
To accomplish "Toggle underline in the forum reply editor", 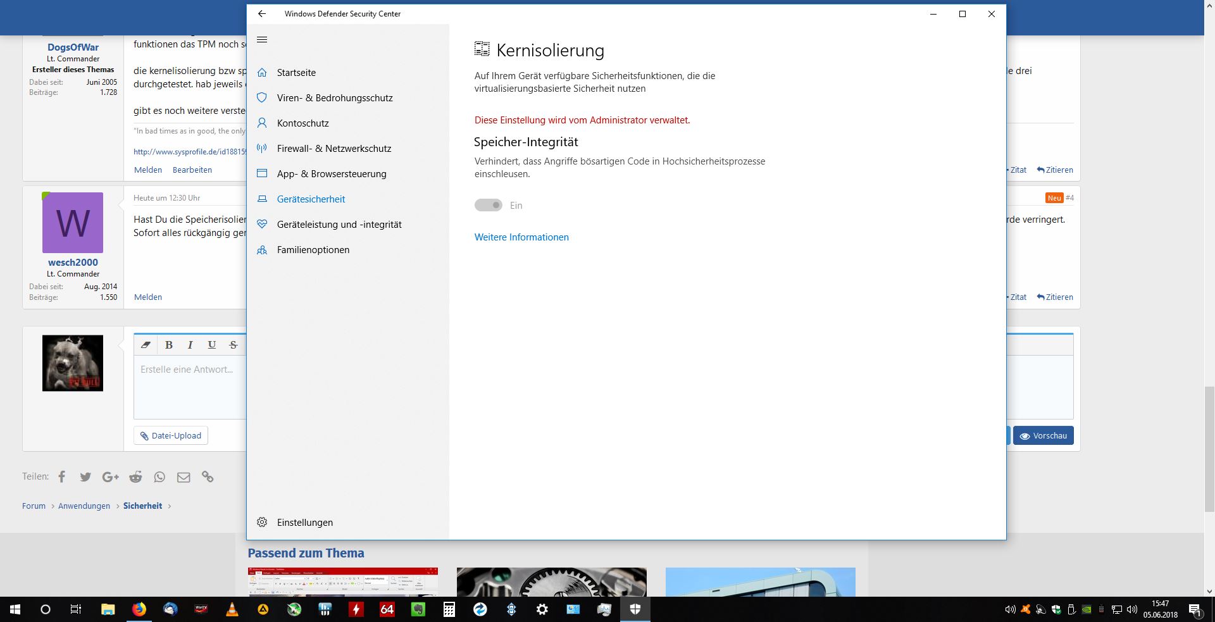I will coord(212,345).
